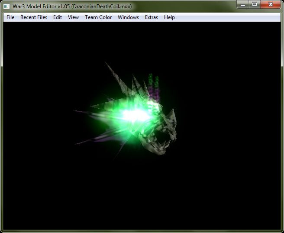
Task: Open the View menu
Action: click(x=73, y=17)
